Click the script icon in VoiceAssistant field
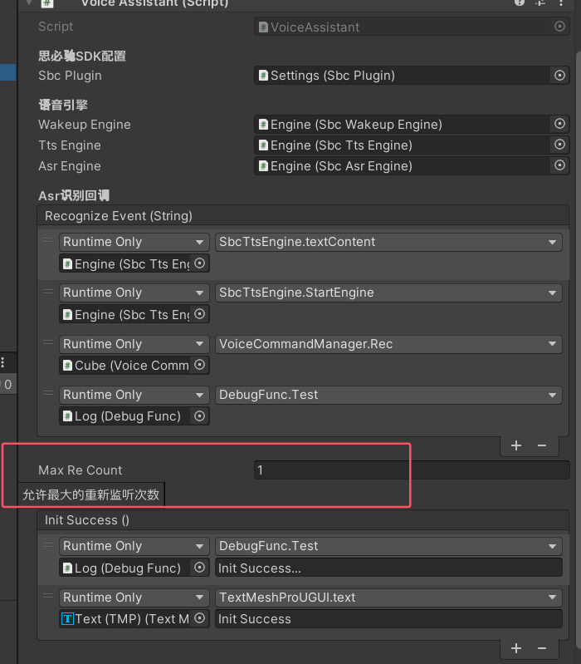The width and height of the screenshot is (581, 664). pyautogui.click(x=263, y=27)
